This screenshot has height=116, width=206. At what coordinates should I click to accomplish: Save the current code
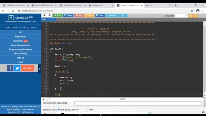pos(100,15)
